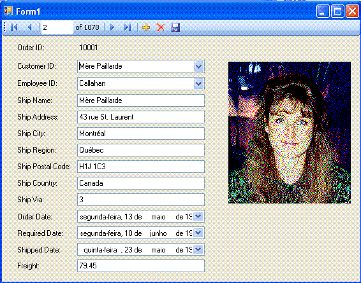Click the Order ID value 10001
Image resolution: width=361 pixels, height=283 pixels.
pyautogui.click(x=89, y=48)
